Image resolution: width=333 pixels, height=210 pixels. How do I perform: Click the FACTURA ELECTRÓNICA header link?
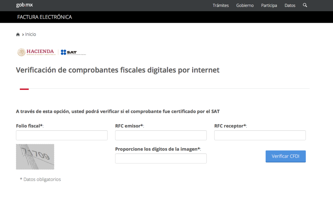tap(45, 17)
